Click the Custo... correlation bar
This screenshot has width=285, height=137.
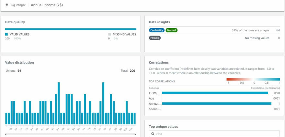(215, 93)
